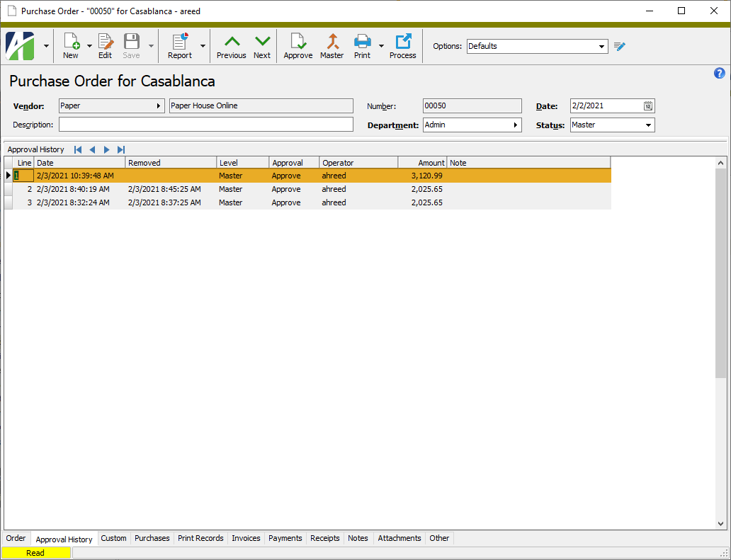This screenshot has height=560, width=731.
Task: Open the Options Defaults dropdown
Action: [x=602, y=47]
